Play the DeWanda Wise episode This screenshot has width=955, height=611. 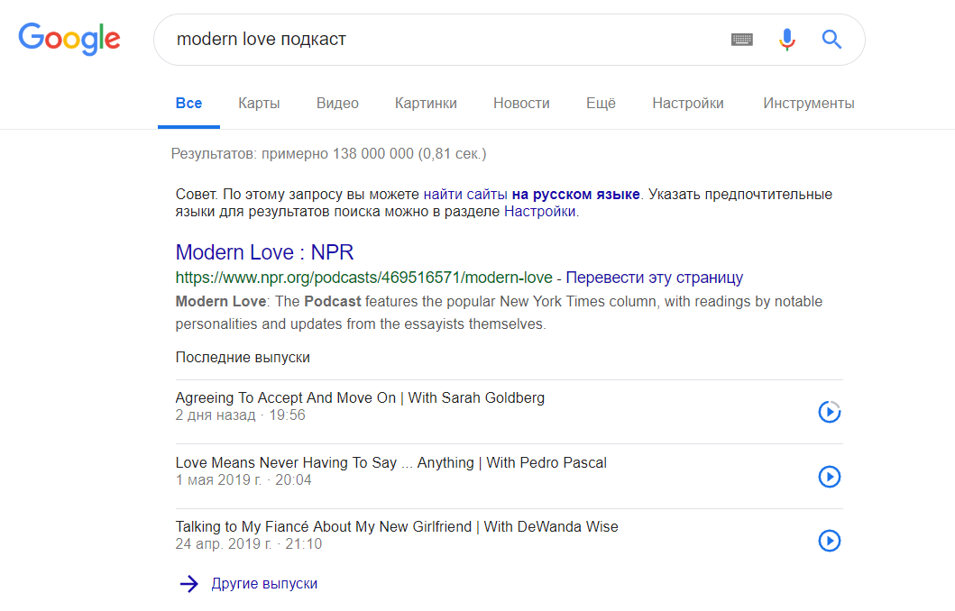(829, 541)
